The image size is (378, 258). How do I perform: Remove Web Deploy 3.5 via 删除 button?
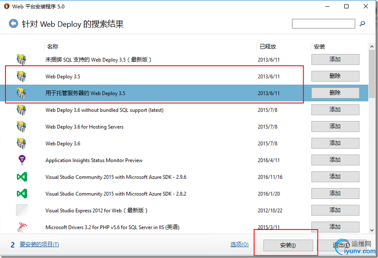[x=335, y=76]
